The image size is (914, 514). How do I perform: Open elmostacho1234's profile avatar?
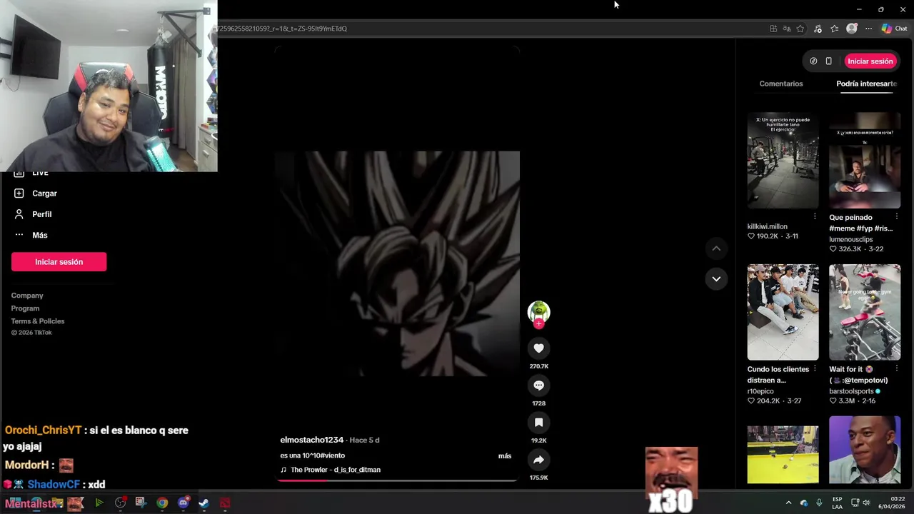pyautogui.click(x=538, y=311)
